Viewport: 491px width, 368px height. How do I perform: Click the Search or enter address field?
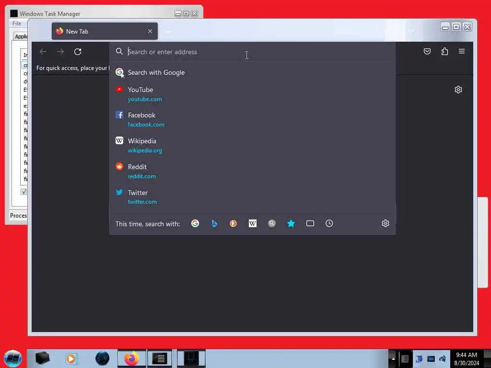pos(252,52)
